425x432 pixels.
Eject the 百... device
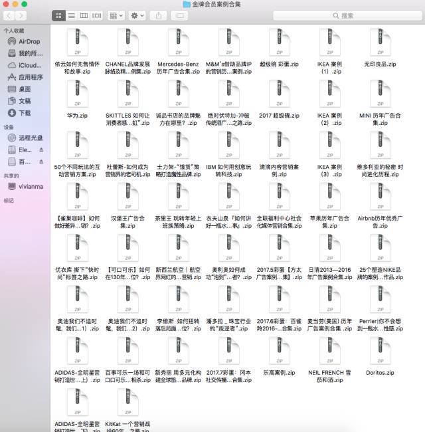coord(41,162)
